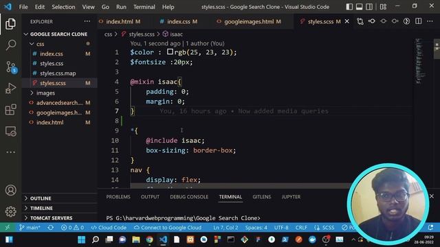Open customize layout icon in title bar

pyautogui.click(x=383, y=7)
